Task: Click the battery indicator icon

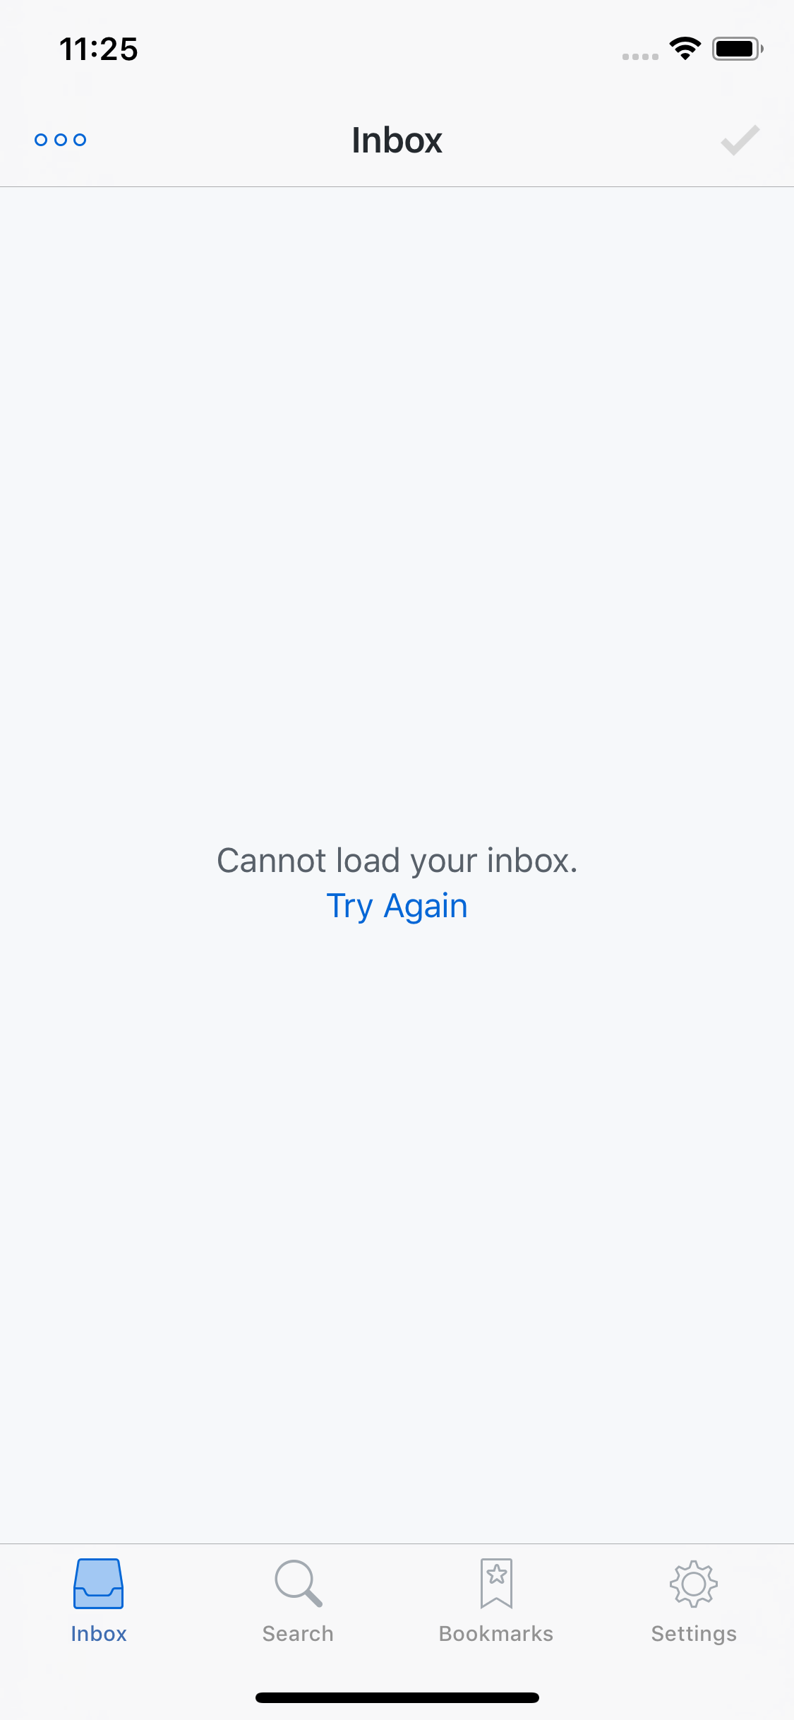Action: click(738, 49)
